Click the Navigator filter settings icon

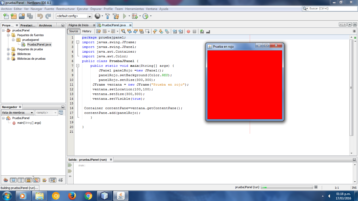(x=61, y=113)
